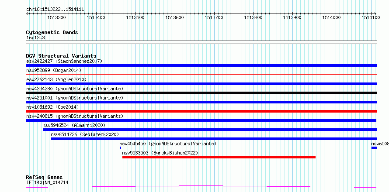
Task: Select the tiny blue marker of nsv4545450
Action: click(120, 148)
